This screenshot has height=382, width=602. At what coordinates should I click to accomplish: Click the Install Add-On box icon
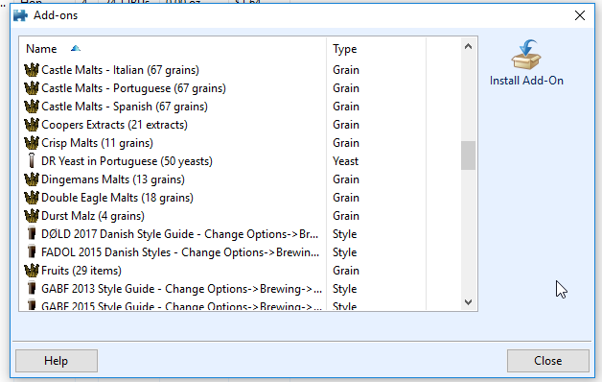click(526, 55)
